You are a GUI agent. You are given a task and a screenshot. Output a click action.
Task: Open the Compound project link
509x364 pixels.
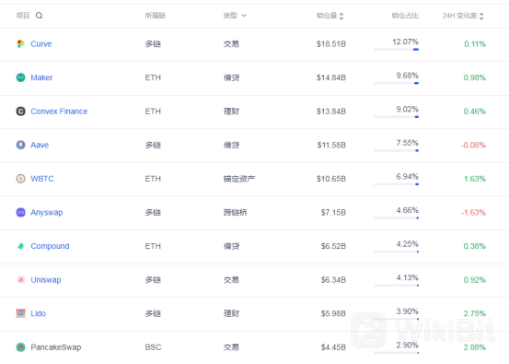pyautogui.click(x=50, y=246)
